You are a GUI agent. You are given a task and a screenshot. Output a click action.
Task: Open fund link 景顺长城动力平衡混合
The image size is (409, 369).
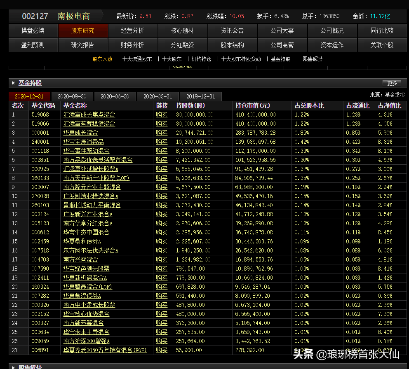[x=92, y=206]
